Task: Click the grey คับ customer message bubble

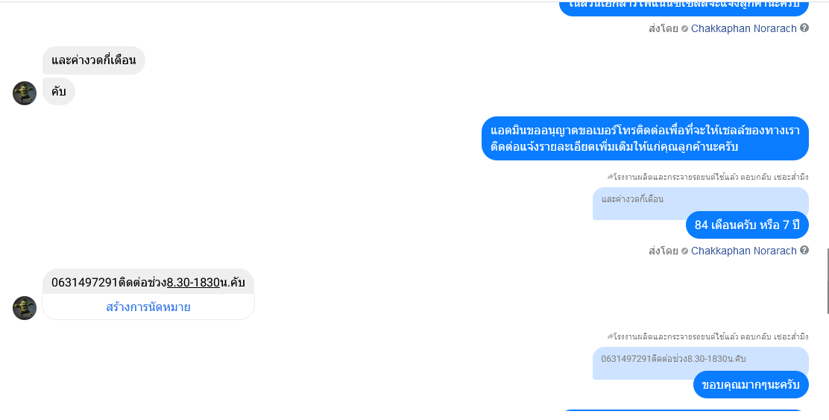Action: pyautogui.click(x=59, y=92)
